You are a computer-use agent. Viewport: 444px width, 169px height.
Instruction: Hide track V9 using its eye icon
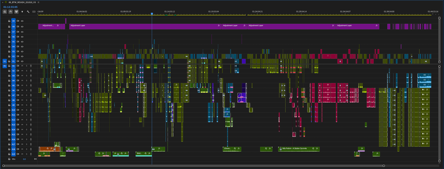tap(22, 21)
